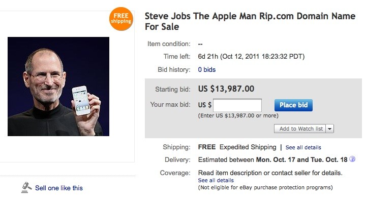Click the US $13,987.00 starting bid amount

[x=226, y=89]
